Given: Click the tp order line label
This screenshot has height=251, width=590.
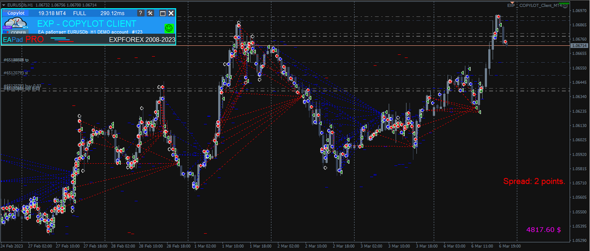Looking at the screenshot, I should pos(16,60).
